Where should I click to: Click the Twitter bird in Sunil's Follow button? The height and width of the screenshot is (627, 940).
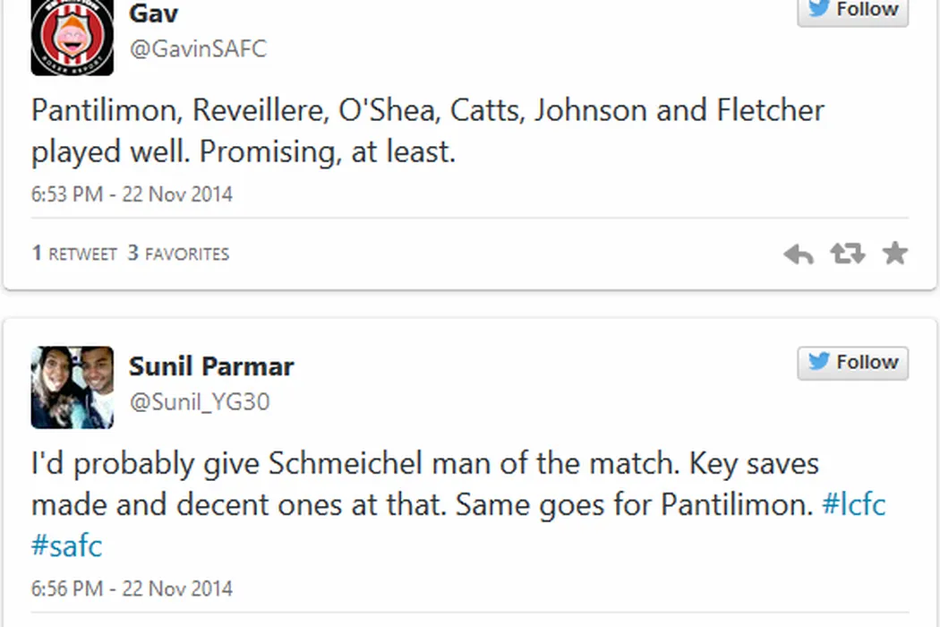click(818, 362)
